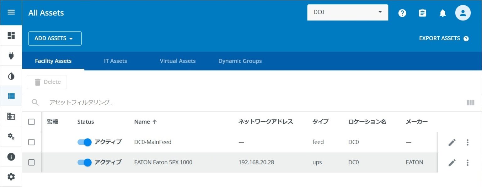Open the clipboard tasks icon in header
The width and height of the screenshot is (482, 187).
[x=422, y=13]
